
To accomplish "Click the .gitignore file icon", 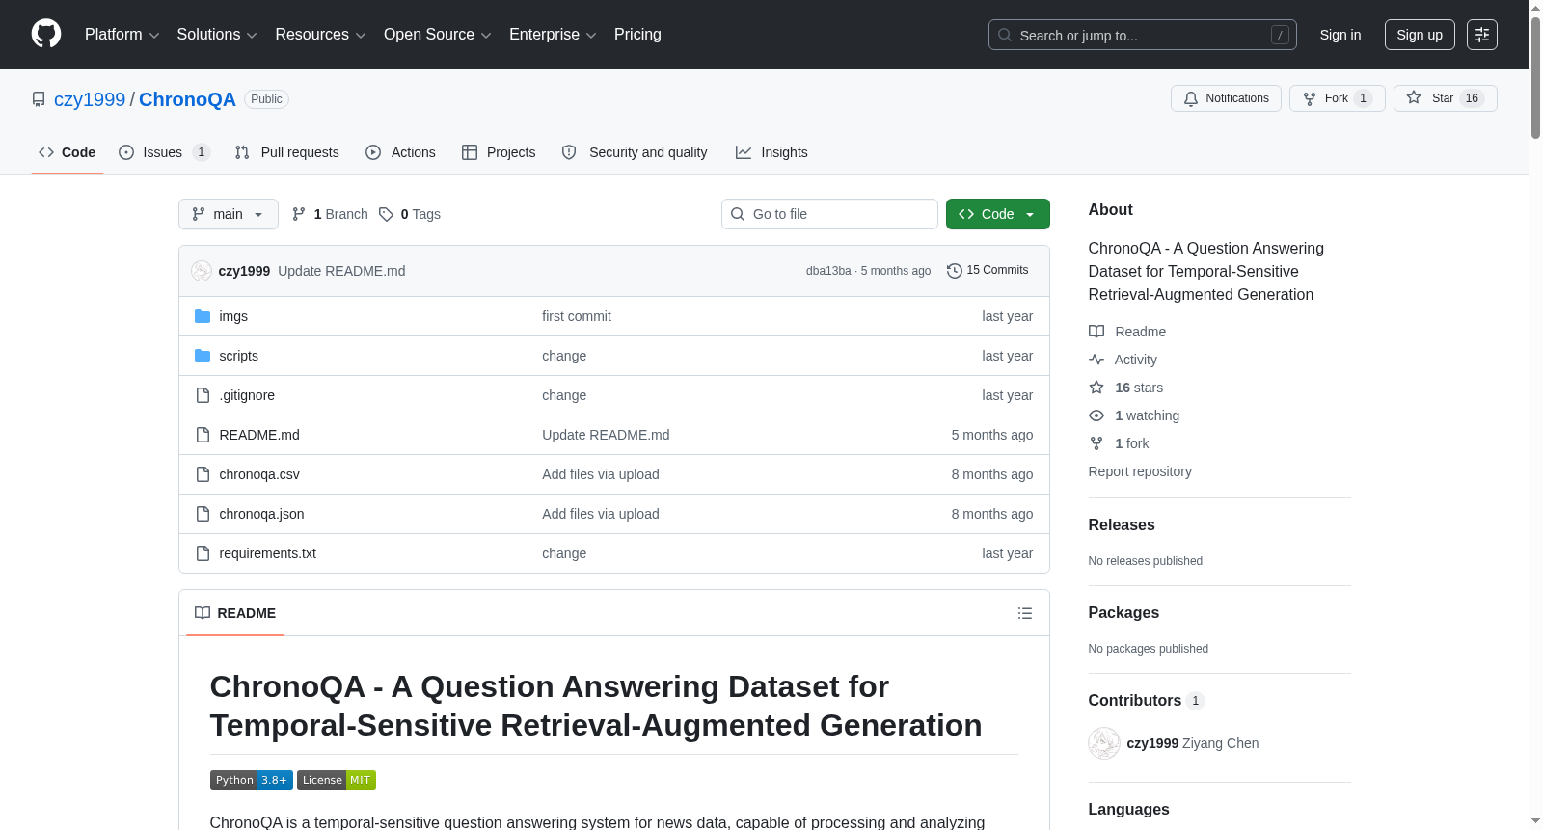I will pos(203,395).
